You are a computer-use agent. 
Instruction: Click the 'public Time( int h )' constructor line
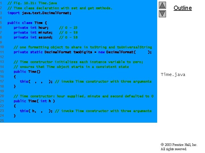(x=34, y=101)
